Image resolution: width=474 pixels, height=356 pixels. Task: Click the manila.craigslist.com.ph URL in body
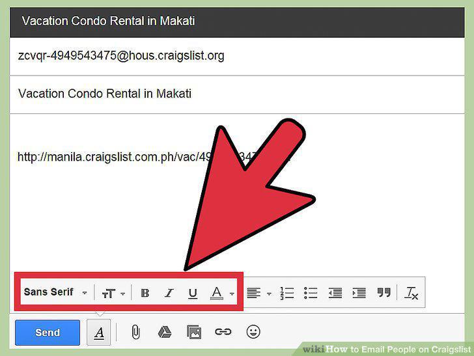(154, 157)
